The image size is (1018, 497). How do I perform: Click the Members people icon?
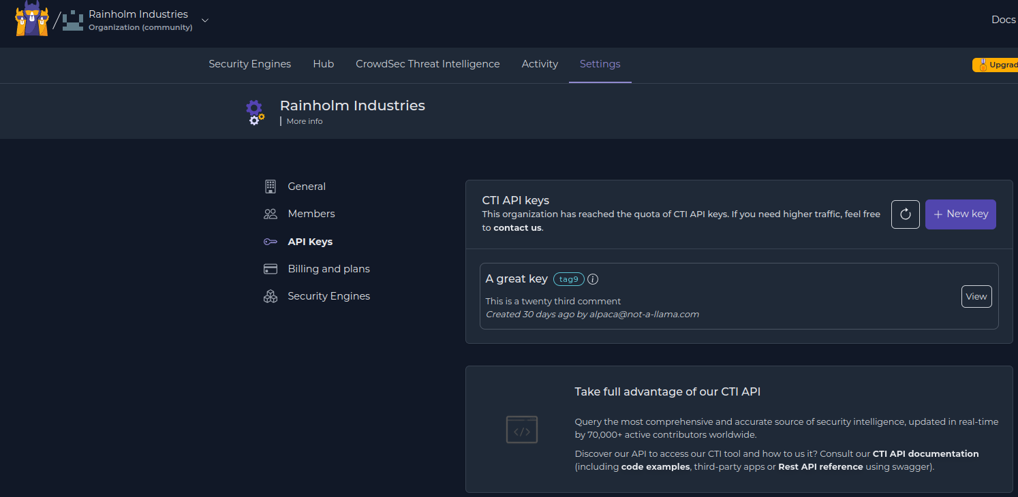[x=271, y=214]
